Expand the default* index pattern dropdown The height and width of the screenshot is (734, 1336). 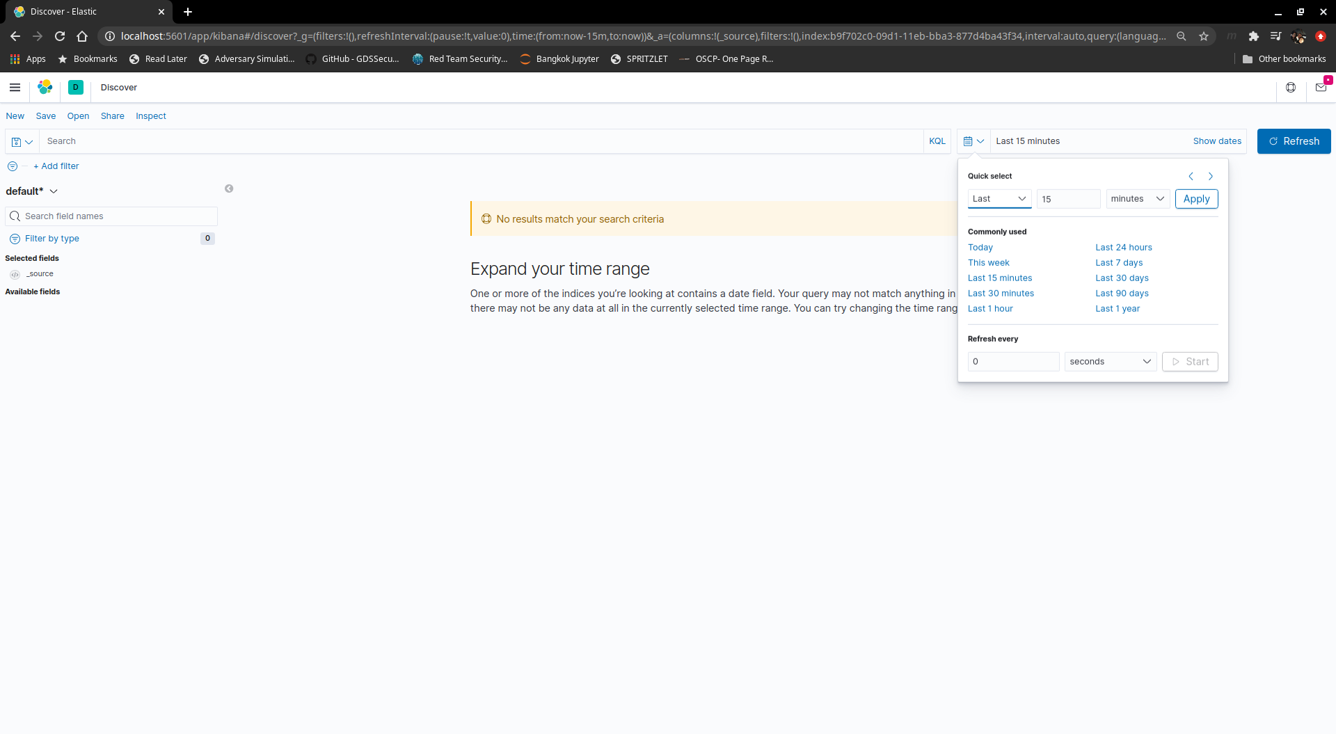32,191
